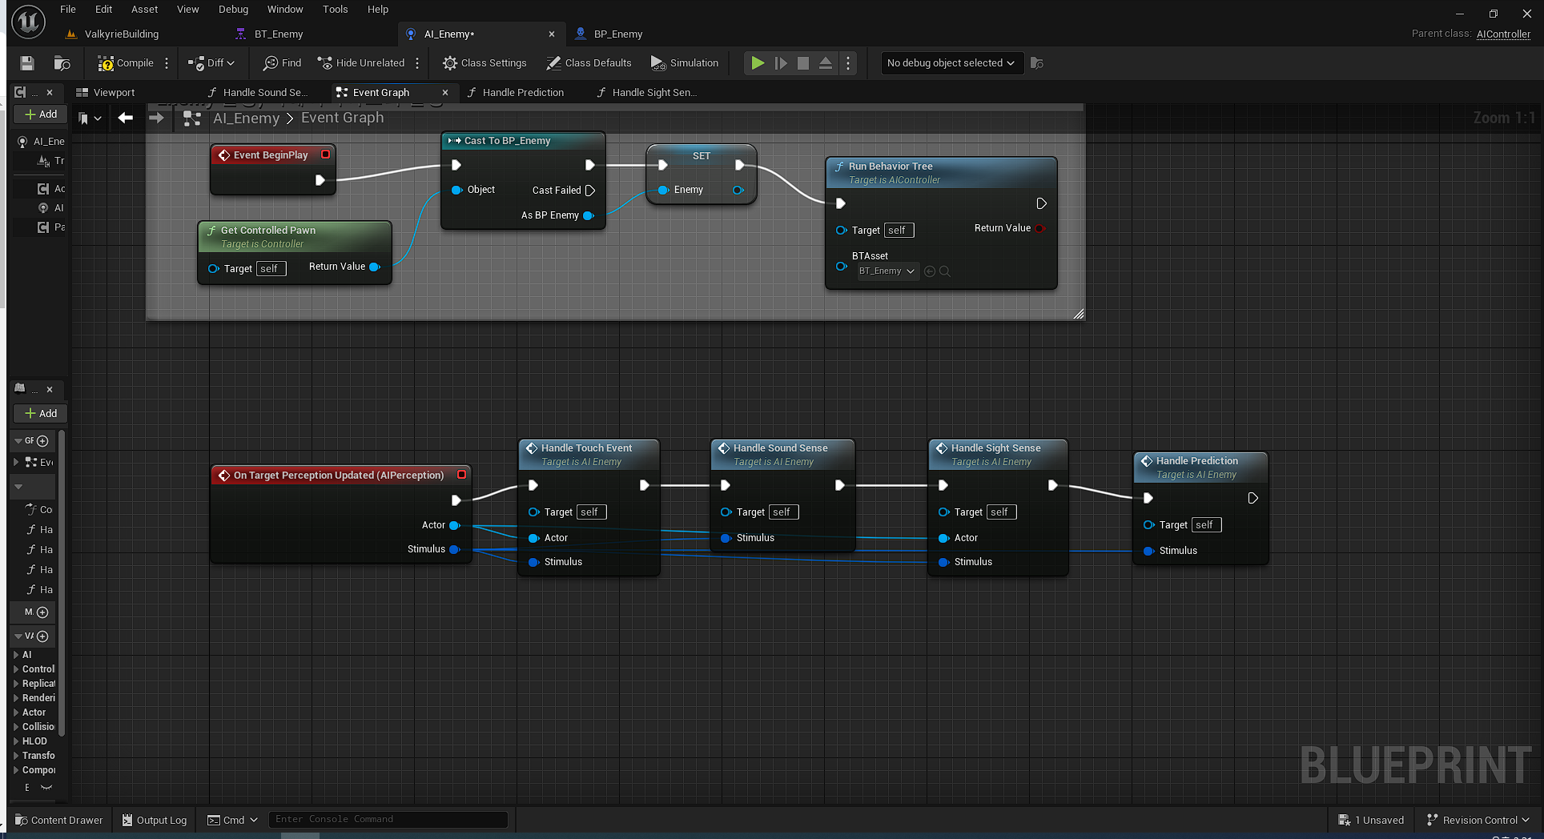Expand the Eve event graph tree item
1544x839 pixels.
point(16,463)
